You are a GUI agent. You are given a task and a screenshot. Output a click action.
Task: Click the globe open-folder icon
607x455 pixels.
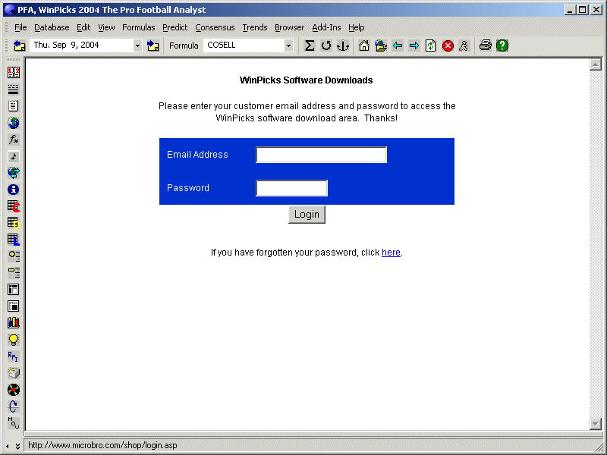coord(381,45)
